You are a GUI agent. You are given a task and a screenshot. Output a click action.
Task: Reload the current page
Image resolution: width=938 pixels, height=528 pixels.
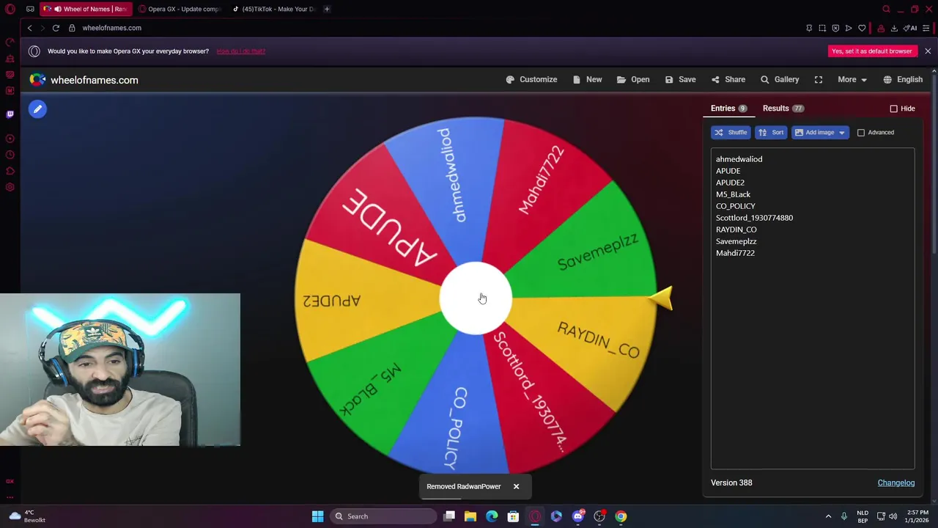pyautogui.click(x=56, y=28)
